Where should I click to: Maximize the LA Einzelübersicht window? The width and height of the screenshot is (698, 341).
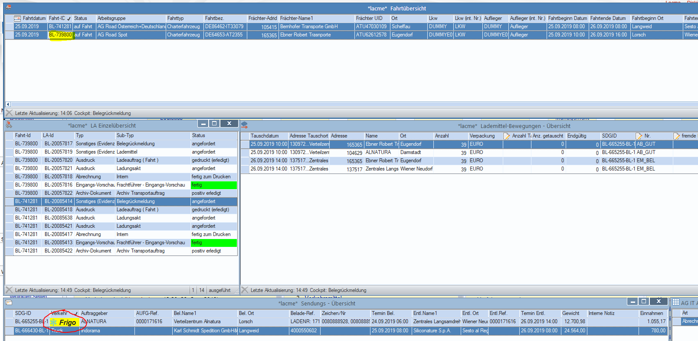point(214,124)
